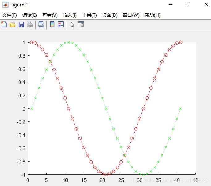The image size is (211, 186).
Task: Click the y-axis tick label 0.8
Action: pyautogui.click(x=22, y=56)
